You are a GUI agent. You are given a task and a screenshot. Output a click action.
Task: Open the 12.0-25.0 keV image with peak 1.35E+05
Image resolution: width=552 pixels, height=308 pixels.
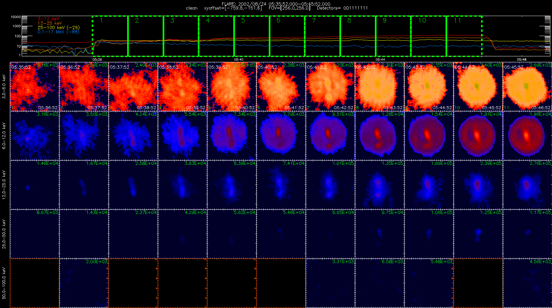(379, 185)
